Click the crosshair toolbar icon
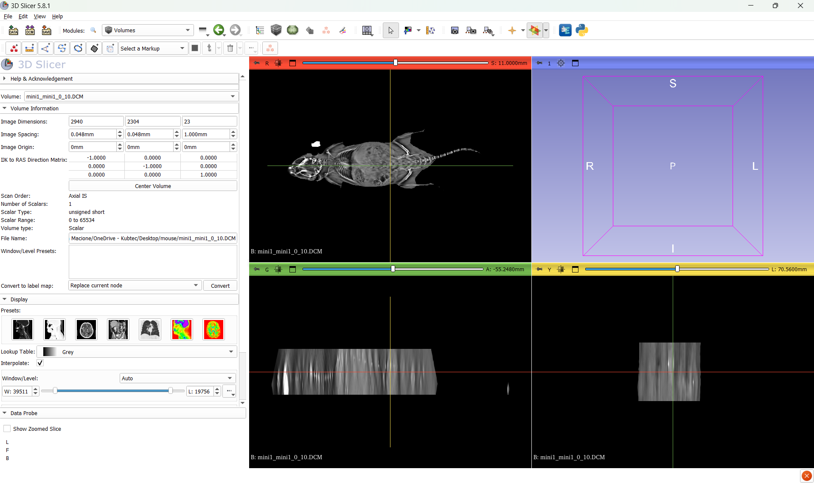814x483 pixels. pos(512,30)
